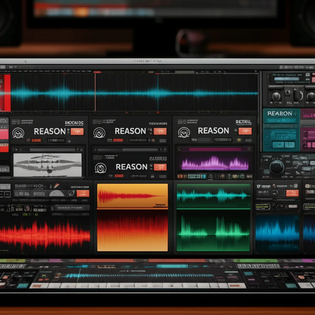Click the small round dial between the two top-right knobs
The image size is (315, 315).
[288, 92]
